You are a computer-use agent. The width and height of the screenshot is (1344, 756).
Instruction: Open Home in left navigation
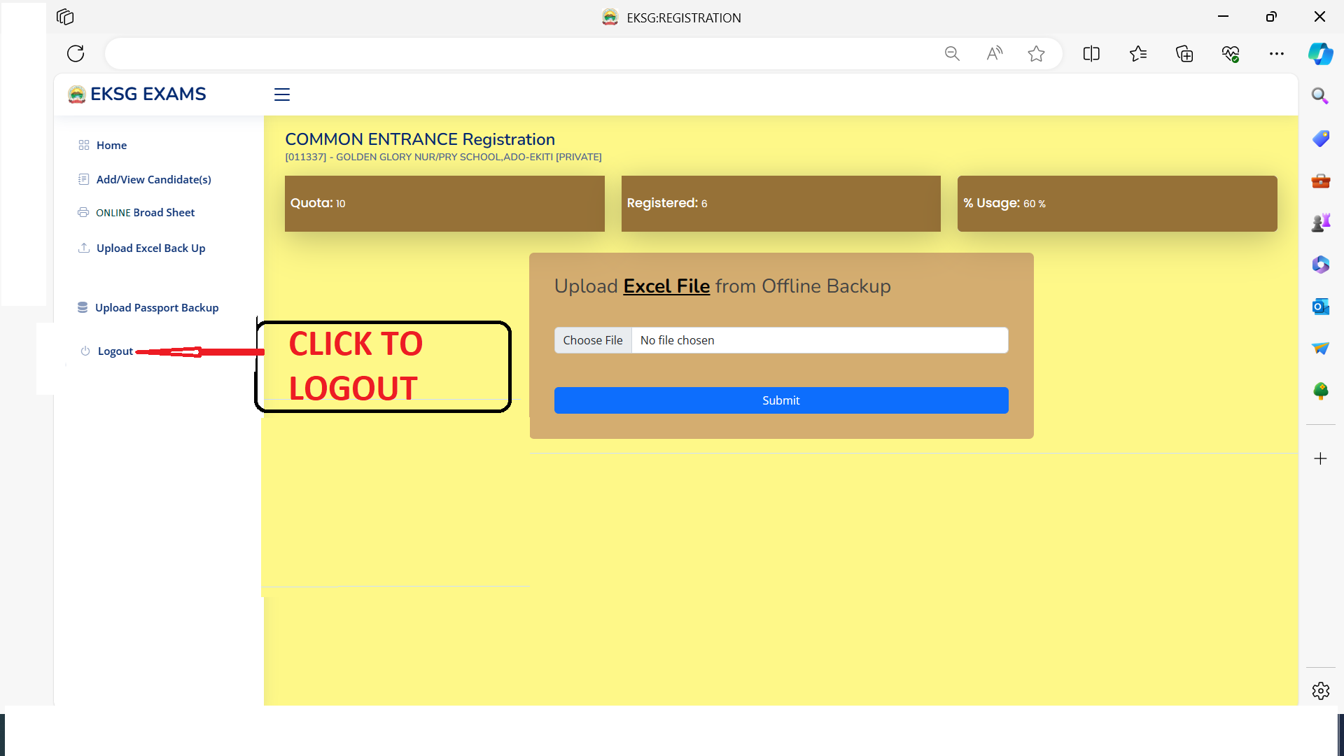pos(111,145)
